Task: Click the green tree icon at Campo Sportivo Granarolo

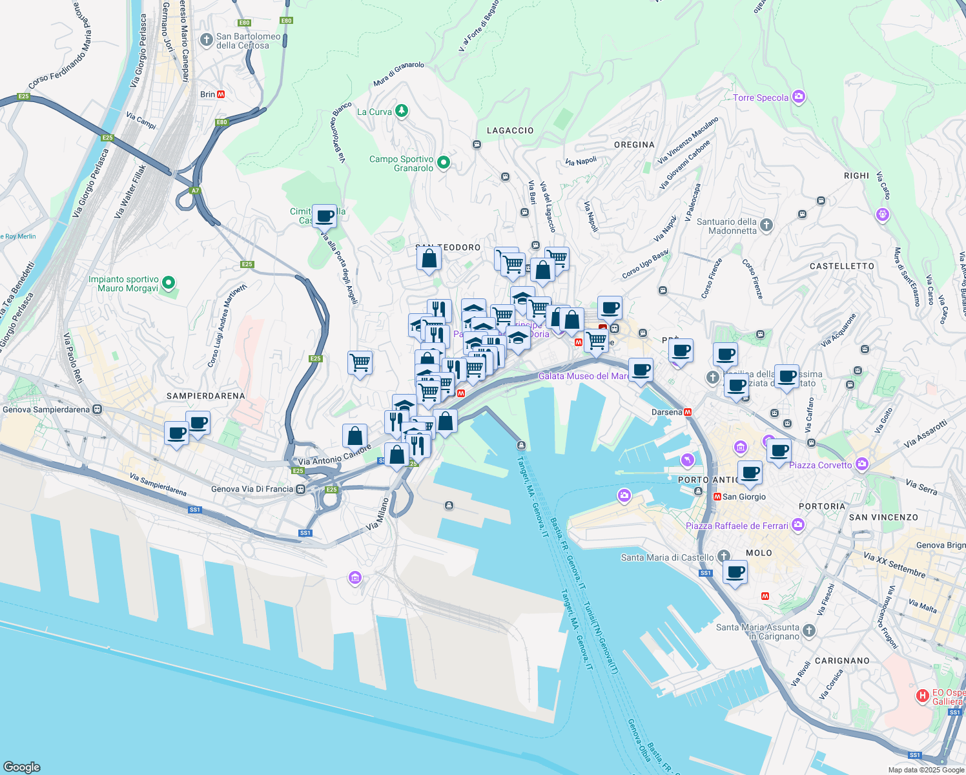Action: 442,161
